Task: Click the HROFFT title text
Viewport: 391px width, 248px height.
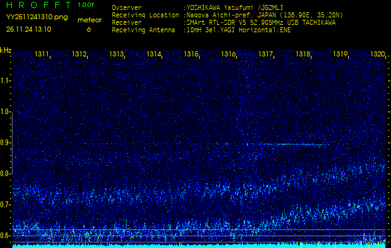Action: 37,6
